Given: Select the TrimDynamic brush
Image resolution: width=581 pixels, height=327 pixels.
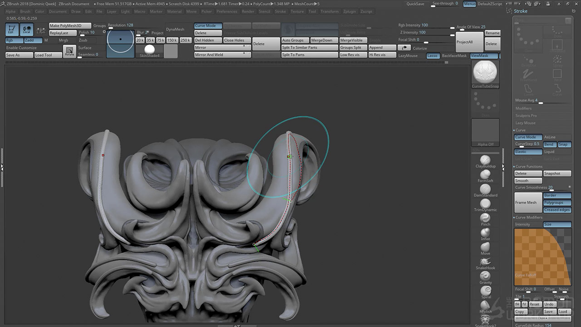Looking at the screenshot, I should tap(485, 203).
